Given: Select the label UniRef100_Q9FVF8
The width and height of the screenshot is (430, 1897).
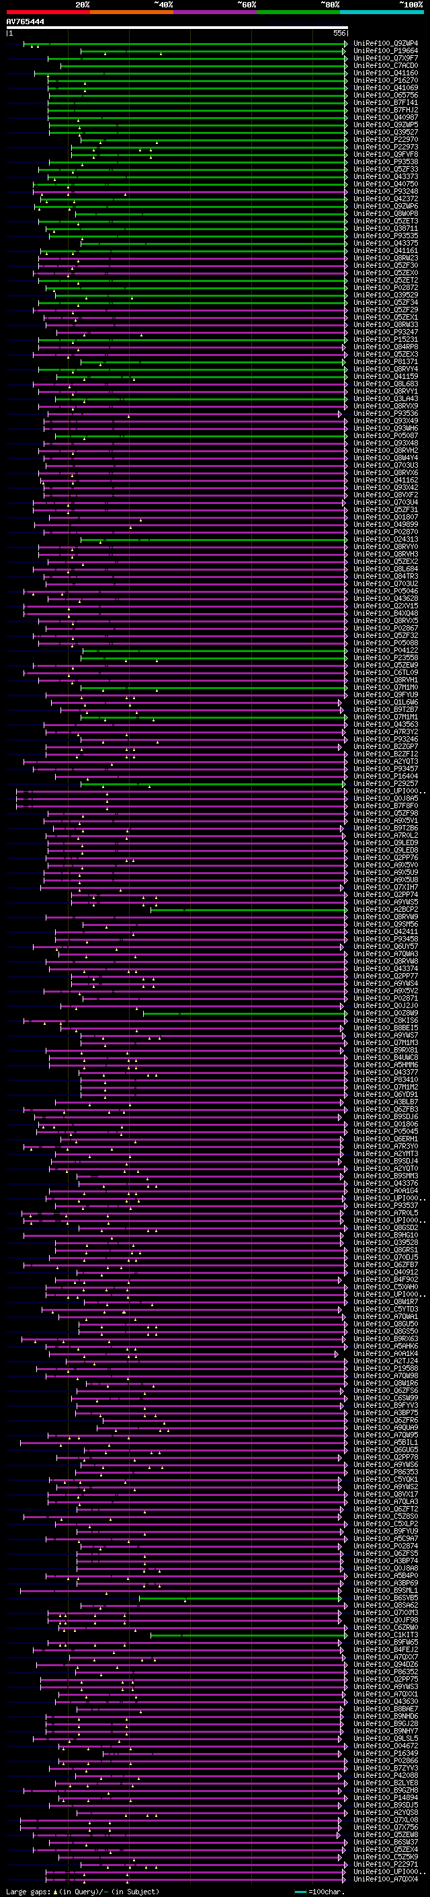Looking at the screenshot, I should click(386, 154).
